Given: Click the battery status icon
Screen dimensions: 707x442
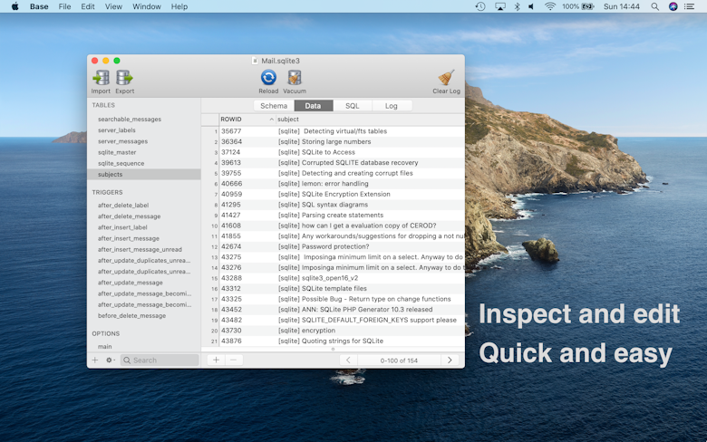Looking at the screenshot, I should coord(588,6).
